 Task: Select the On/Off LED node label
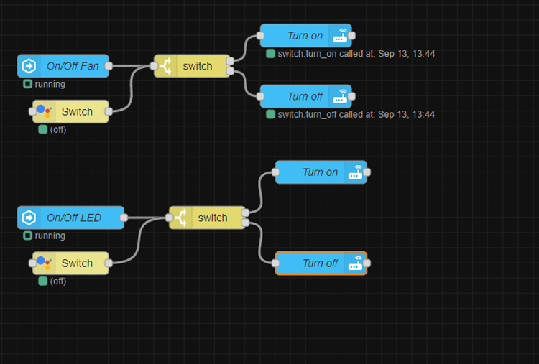coord(74,218)
